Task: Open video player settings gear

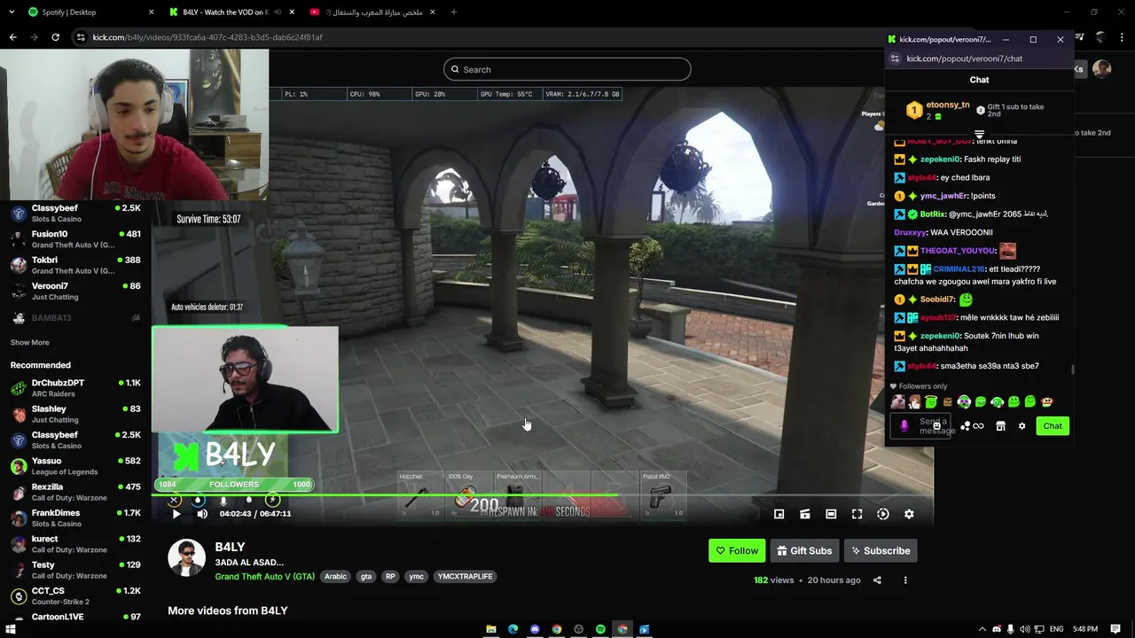Action: 909,514
